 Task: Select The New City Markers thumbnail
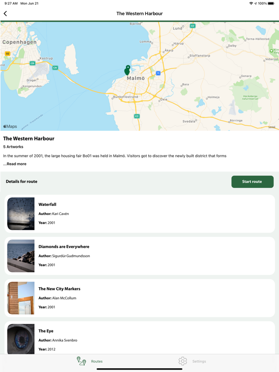(x=21, y=298)
